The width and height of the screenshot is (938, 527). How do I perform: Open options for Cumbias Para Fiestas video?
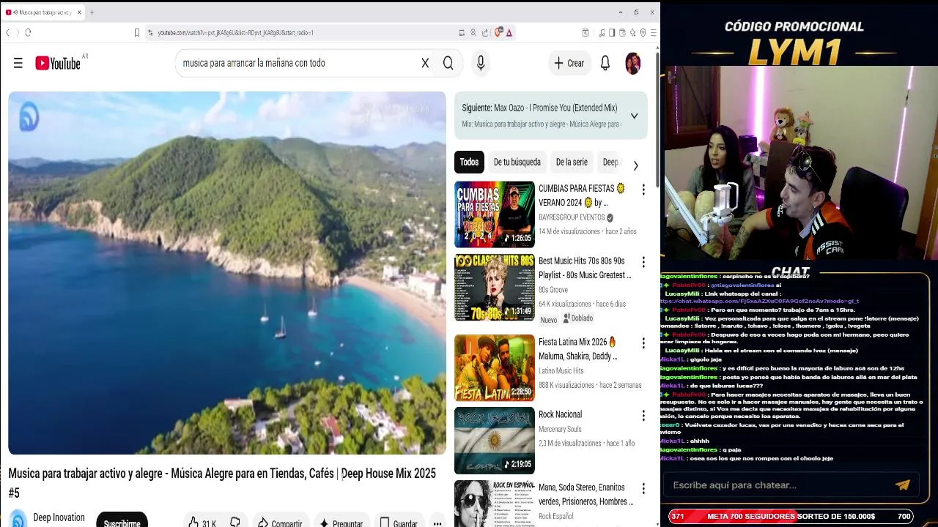pos(643,190)
